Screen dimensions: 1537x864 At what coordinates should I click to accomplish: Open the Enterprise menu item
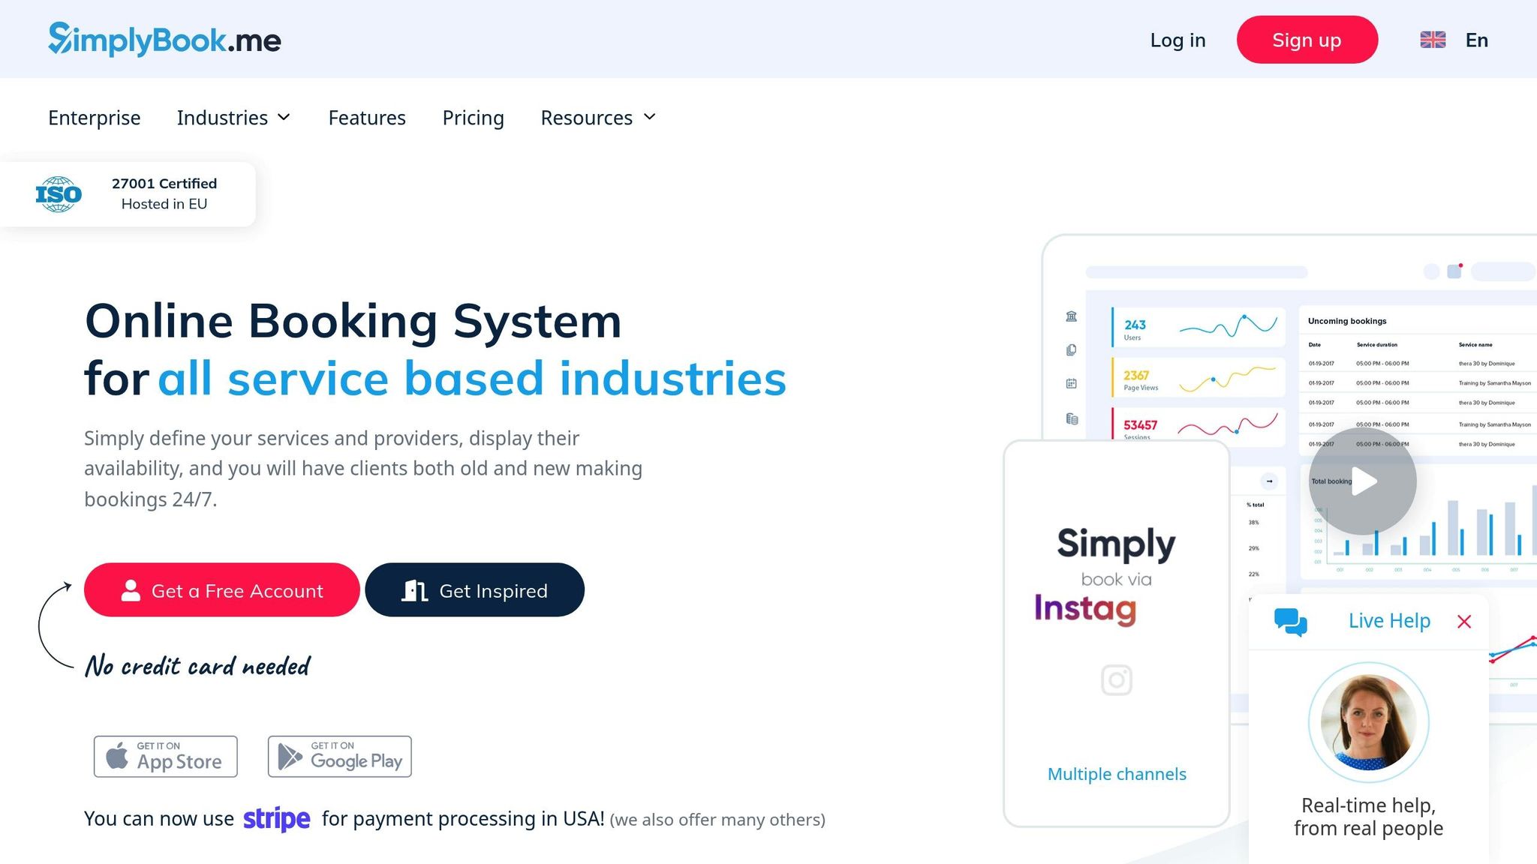click(94, 118)
